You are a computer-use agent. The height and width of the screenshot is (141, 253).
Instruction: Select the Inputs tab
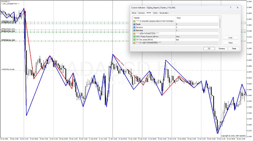tap(149, 13)
